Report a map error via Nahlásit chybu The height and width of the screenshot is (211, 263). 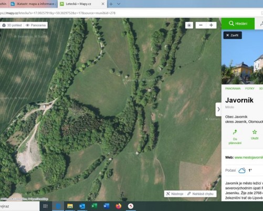[x=201, y=194]
